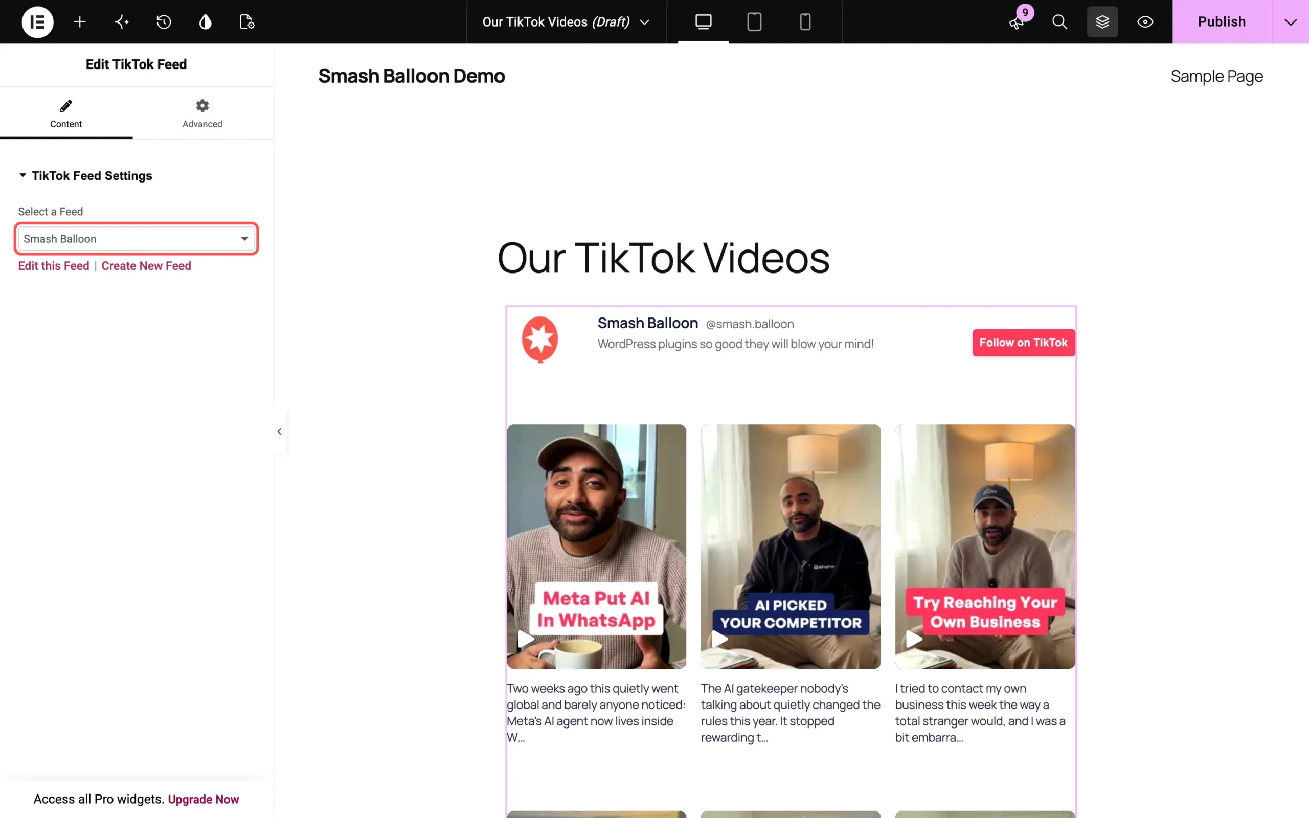The image size is (1309, 818).
Task: Click the Elementor logo menu icon
Action: click(x=37, y=21)
